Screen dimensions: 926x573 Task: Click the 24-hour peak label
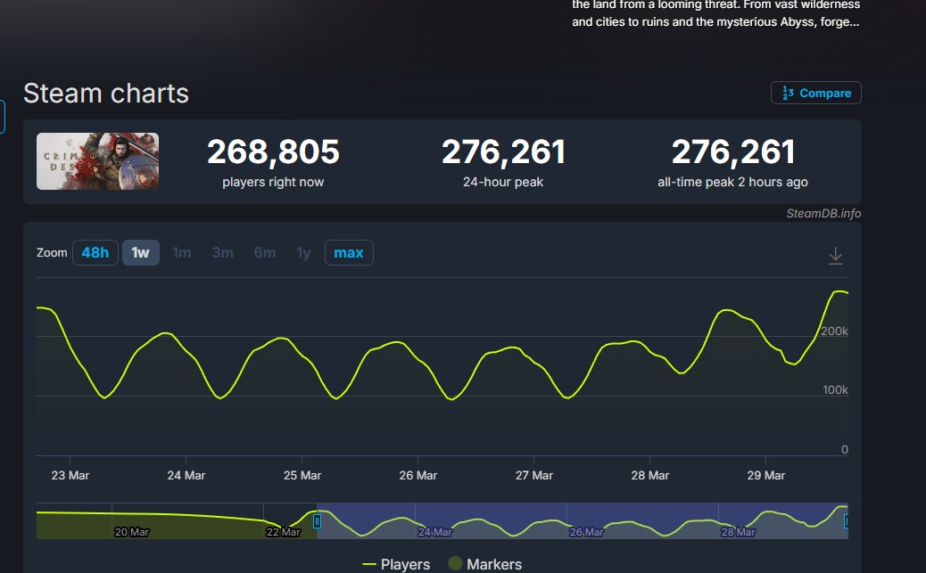coord(503,182)
